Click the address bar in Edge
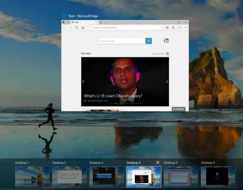 point(125,28)
